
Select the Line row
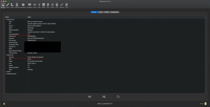[x=105, y=63]
